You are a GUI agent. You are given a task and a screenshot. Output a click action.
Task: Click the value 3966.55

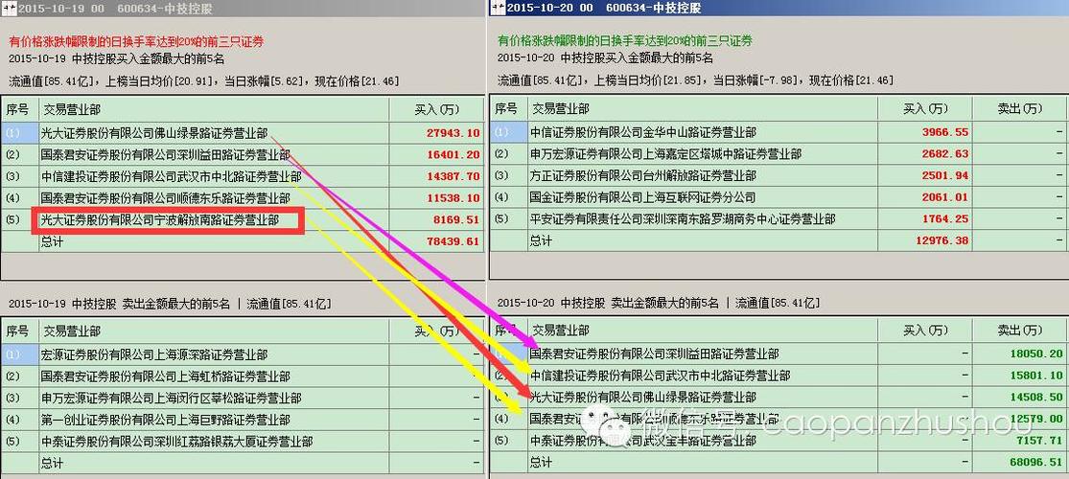coord(945,133)
